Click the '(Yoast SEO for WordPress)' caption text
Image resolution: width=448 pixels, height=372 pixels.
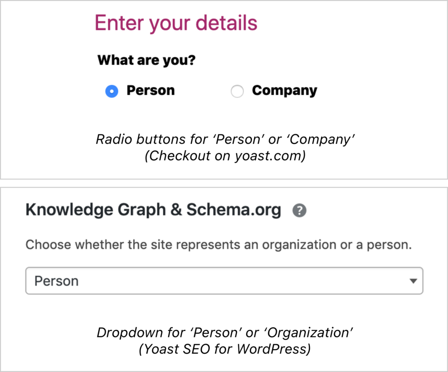225,349
